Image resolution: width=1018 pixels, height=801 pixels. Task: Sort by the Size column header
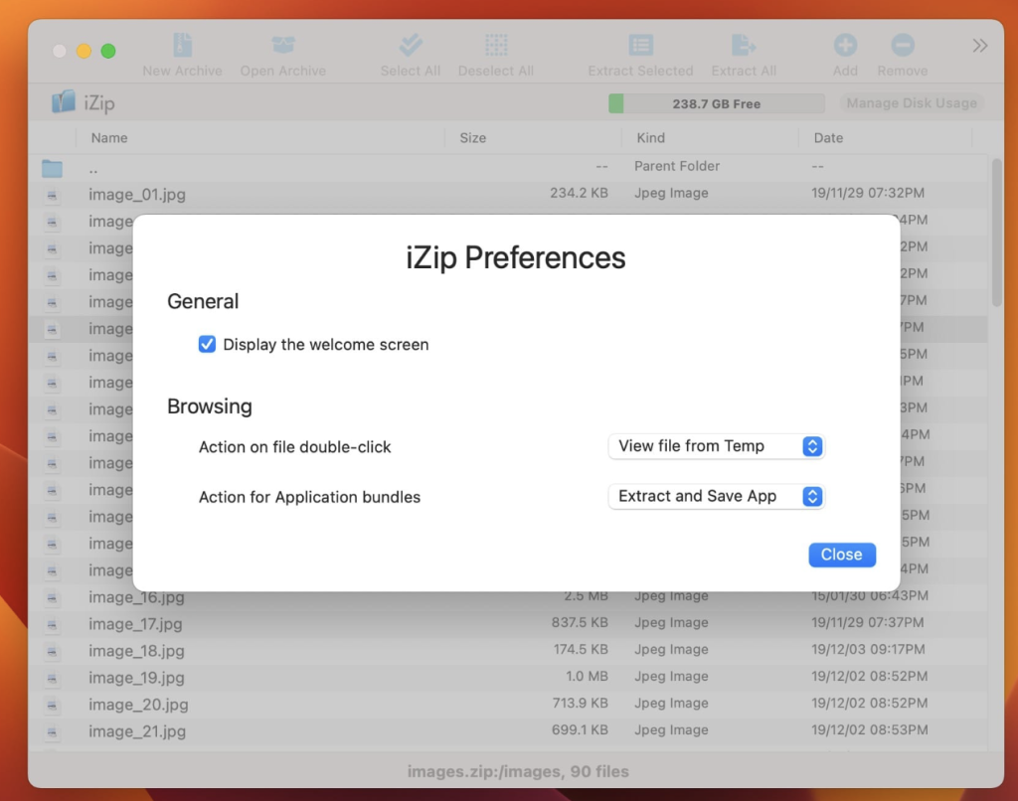coord(472,137)
